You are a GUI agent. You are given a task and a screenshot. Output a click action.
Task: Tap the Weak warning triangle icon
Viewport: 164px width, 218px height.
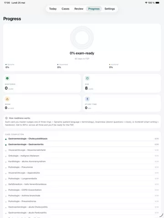(7, 99)
